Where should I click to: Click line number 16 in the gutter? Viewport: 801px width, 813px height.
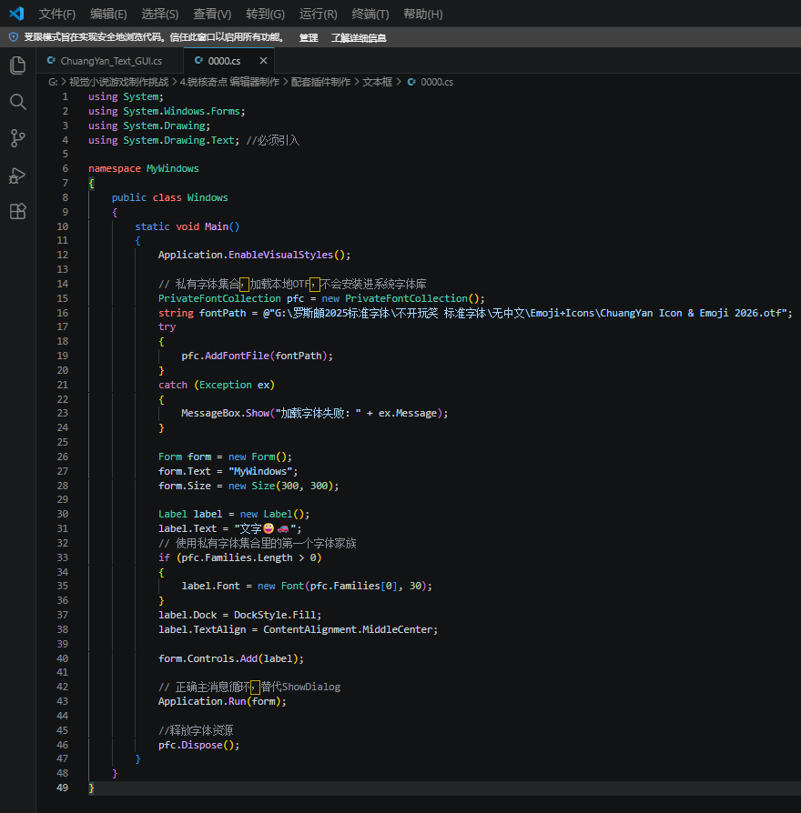62,313
